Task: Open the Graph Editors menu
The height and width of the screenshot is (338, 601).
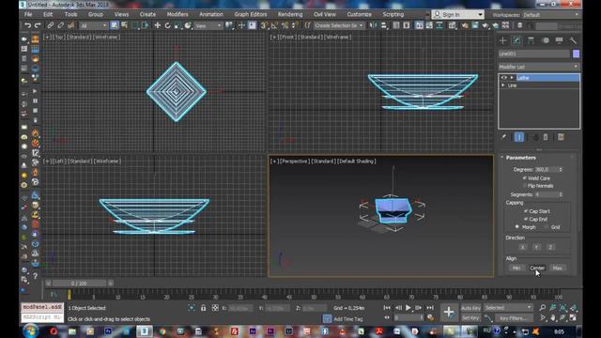Action: point(251,14)
